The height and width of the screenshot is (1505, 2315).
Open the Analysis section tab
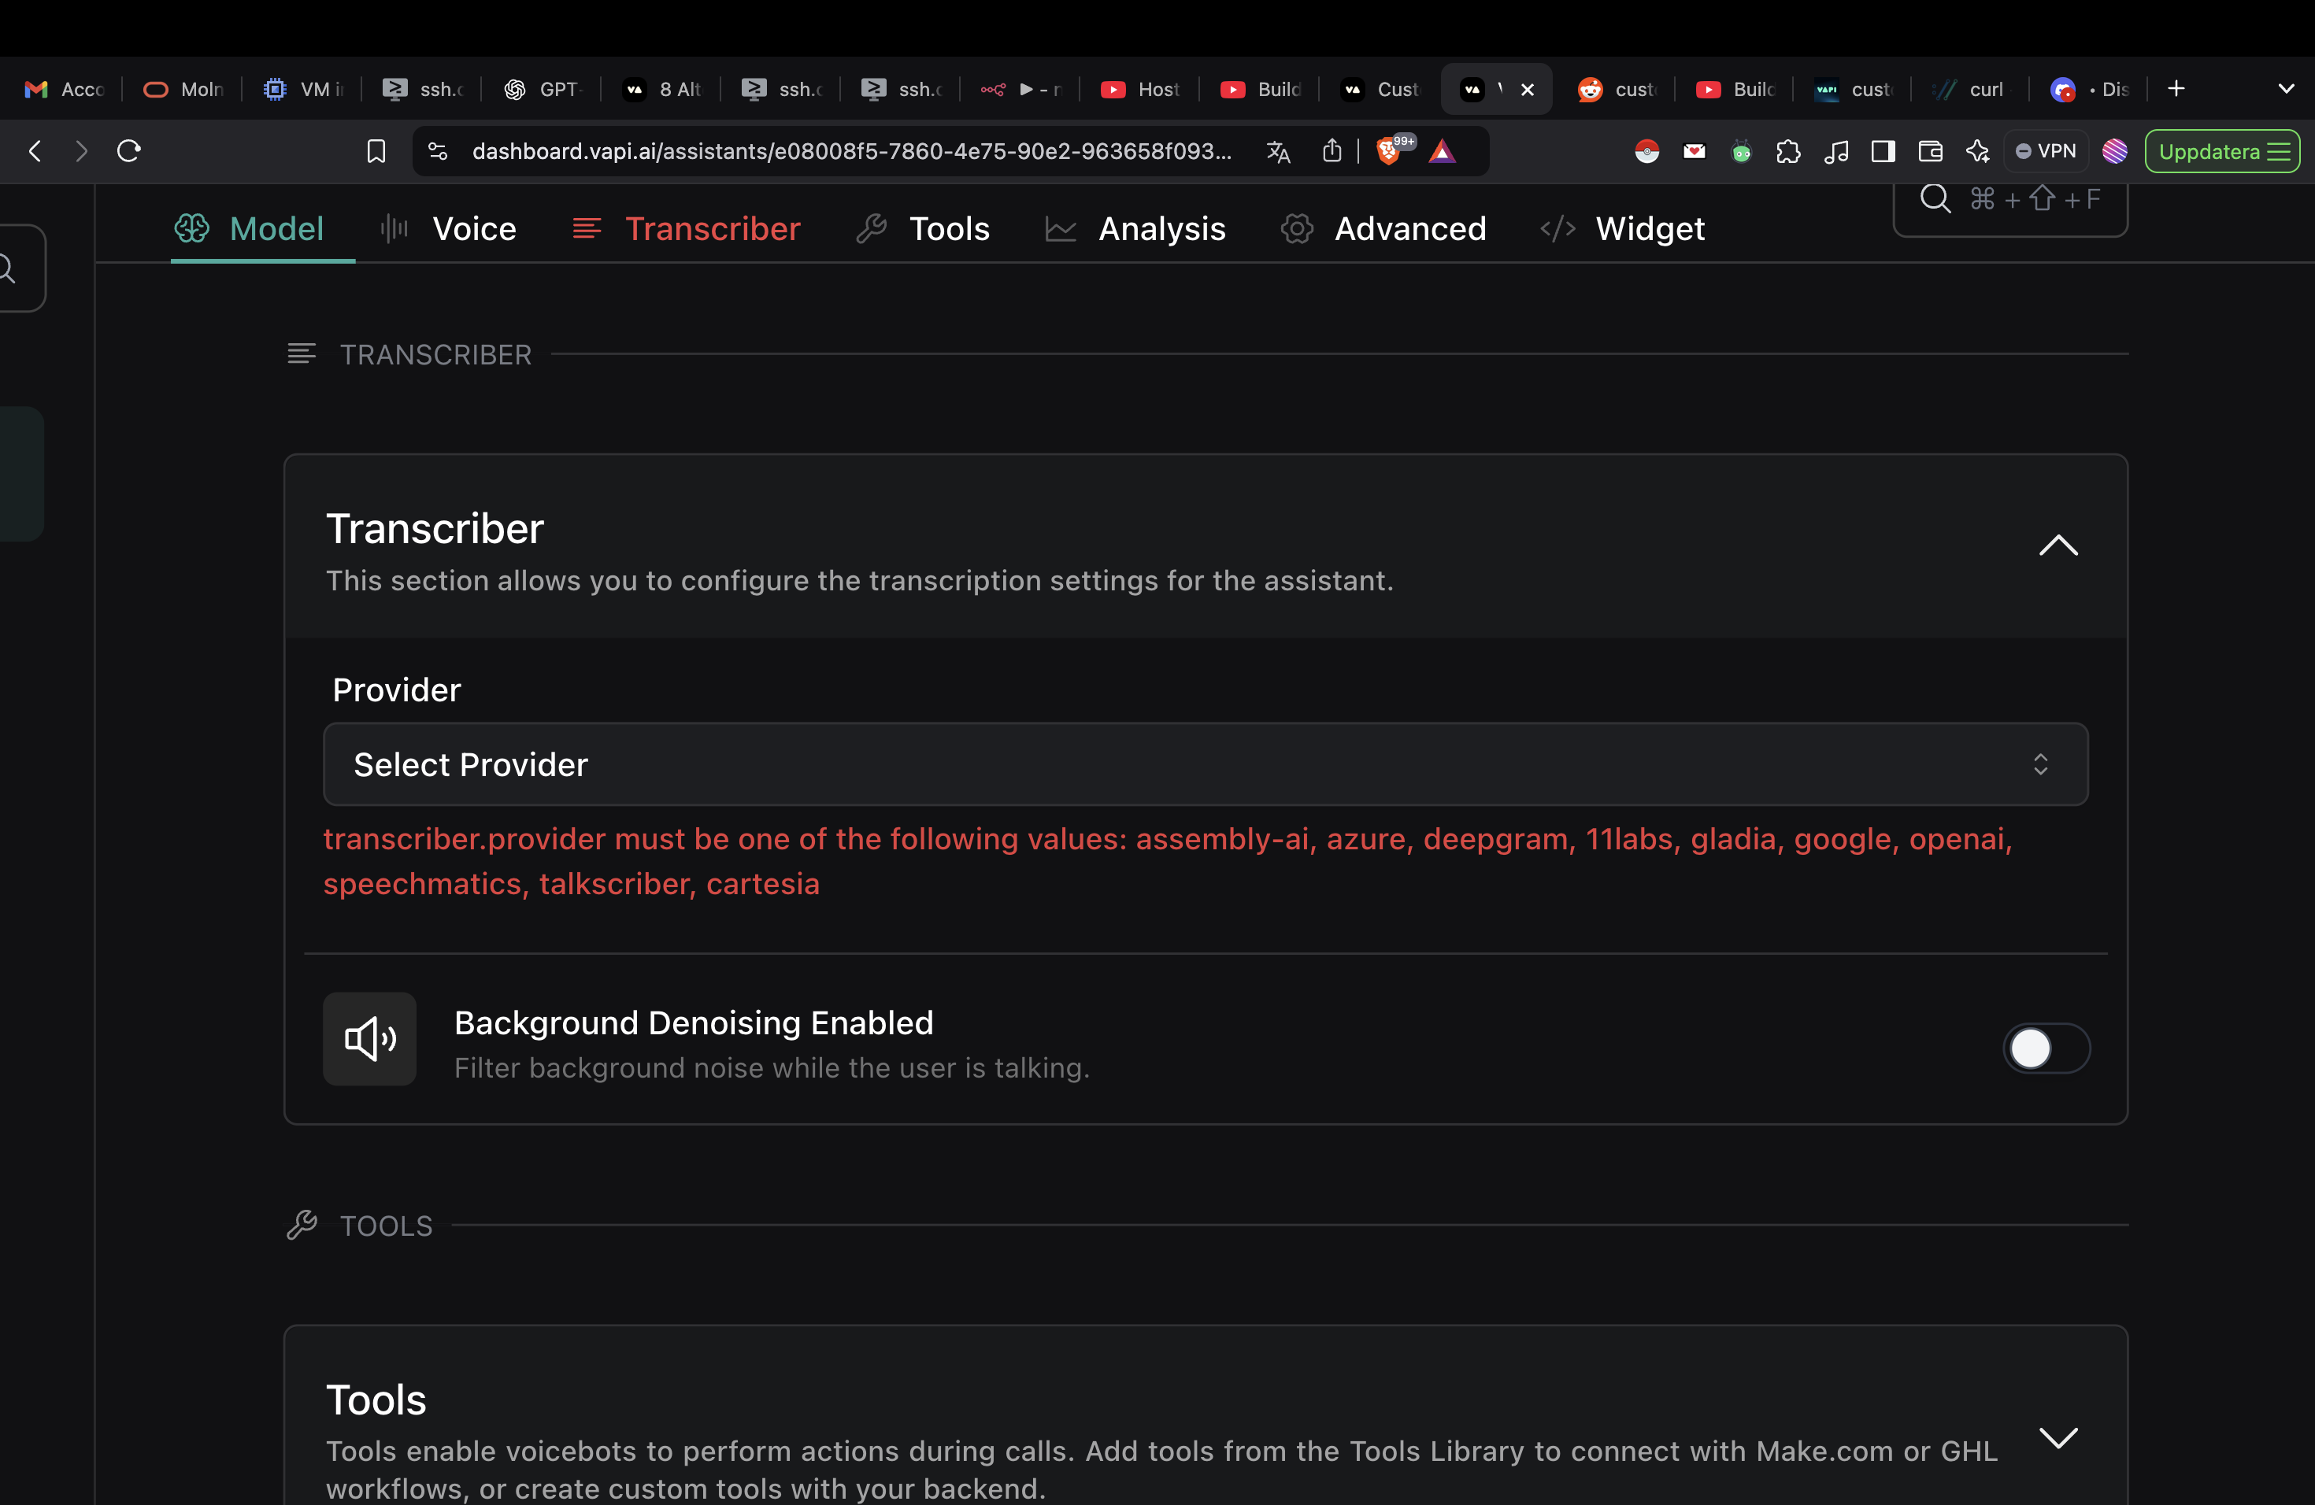[1135, 228]
